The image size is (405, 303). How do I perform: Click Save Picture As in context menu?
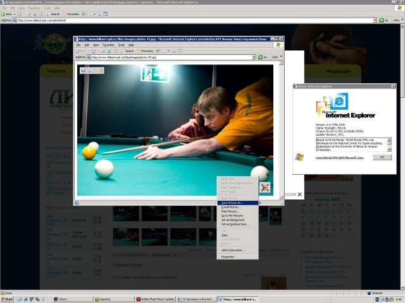click(x=232, y=203)
